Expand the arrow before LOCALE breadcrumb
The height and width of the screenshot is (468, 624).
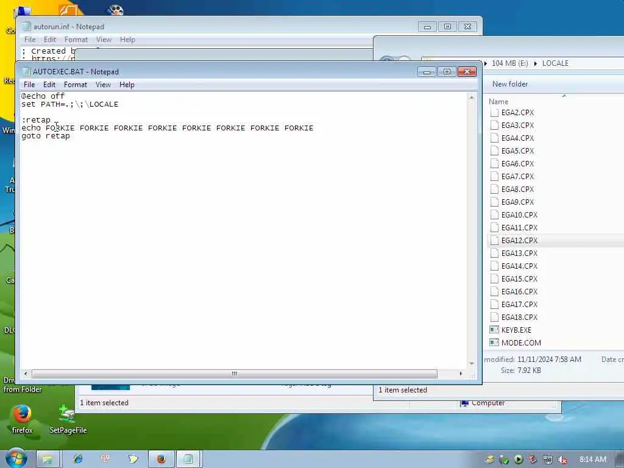pyautogui.click(x=535, y=63)
